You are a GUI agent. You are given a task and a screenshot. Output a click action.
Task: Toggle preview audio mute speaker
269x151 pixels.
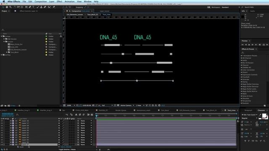[260, 45]
